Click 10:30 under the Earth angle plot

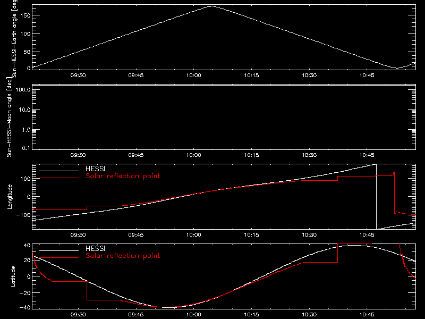309,75
